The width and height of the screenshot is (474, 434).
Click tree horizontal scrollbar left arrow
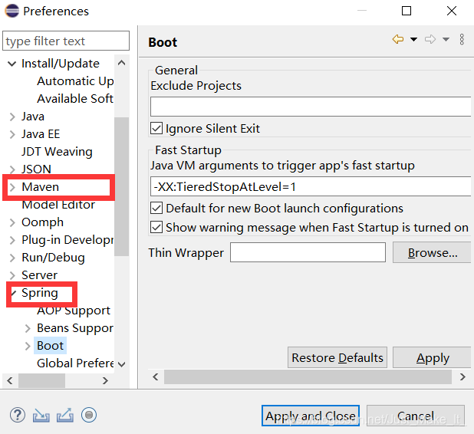point(10,380)
